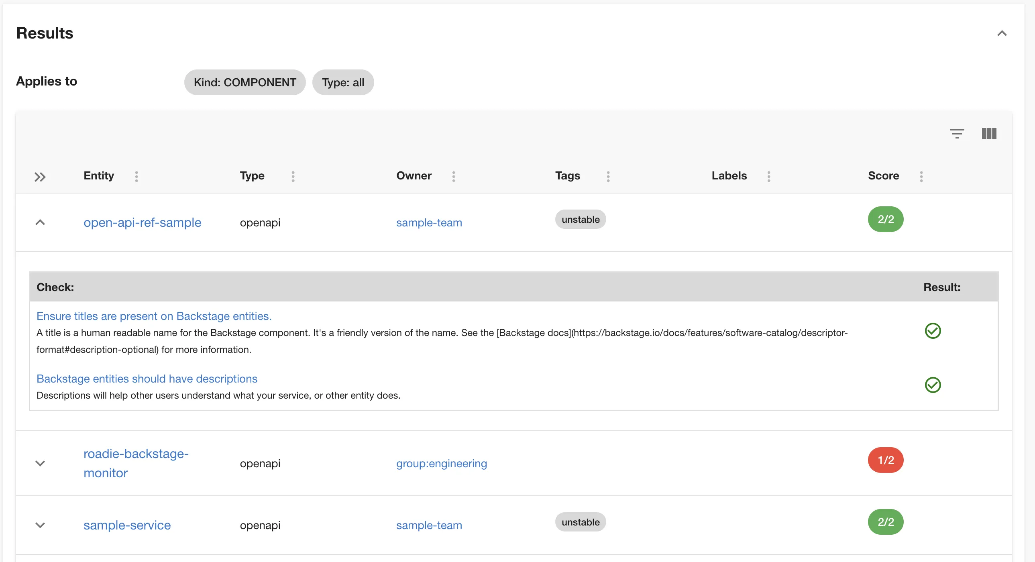The width and height of the screenshot is (1035, 562).
Task: Open Score column three-dot menu
Action: pyautogui.click(x=921, y=176)
